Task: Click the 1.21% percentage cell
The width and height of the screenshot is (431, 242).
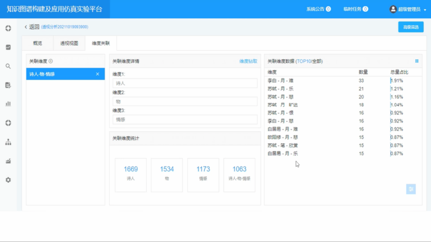Action: (397, 89)
